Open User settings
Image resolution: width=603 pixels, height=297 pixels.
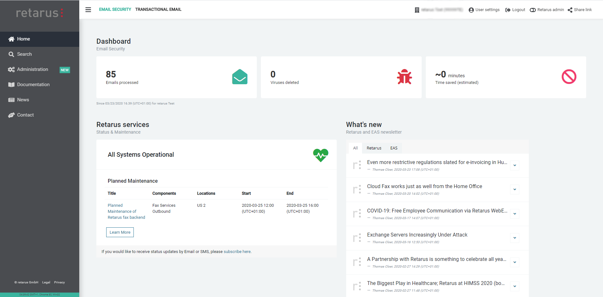pyautogui.click(x=484, y=10)
